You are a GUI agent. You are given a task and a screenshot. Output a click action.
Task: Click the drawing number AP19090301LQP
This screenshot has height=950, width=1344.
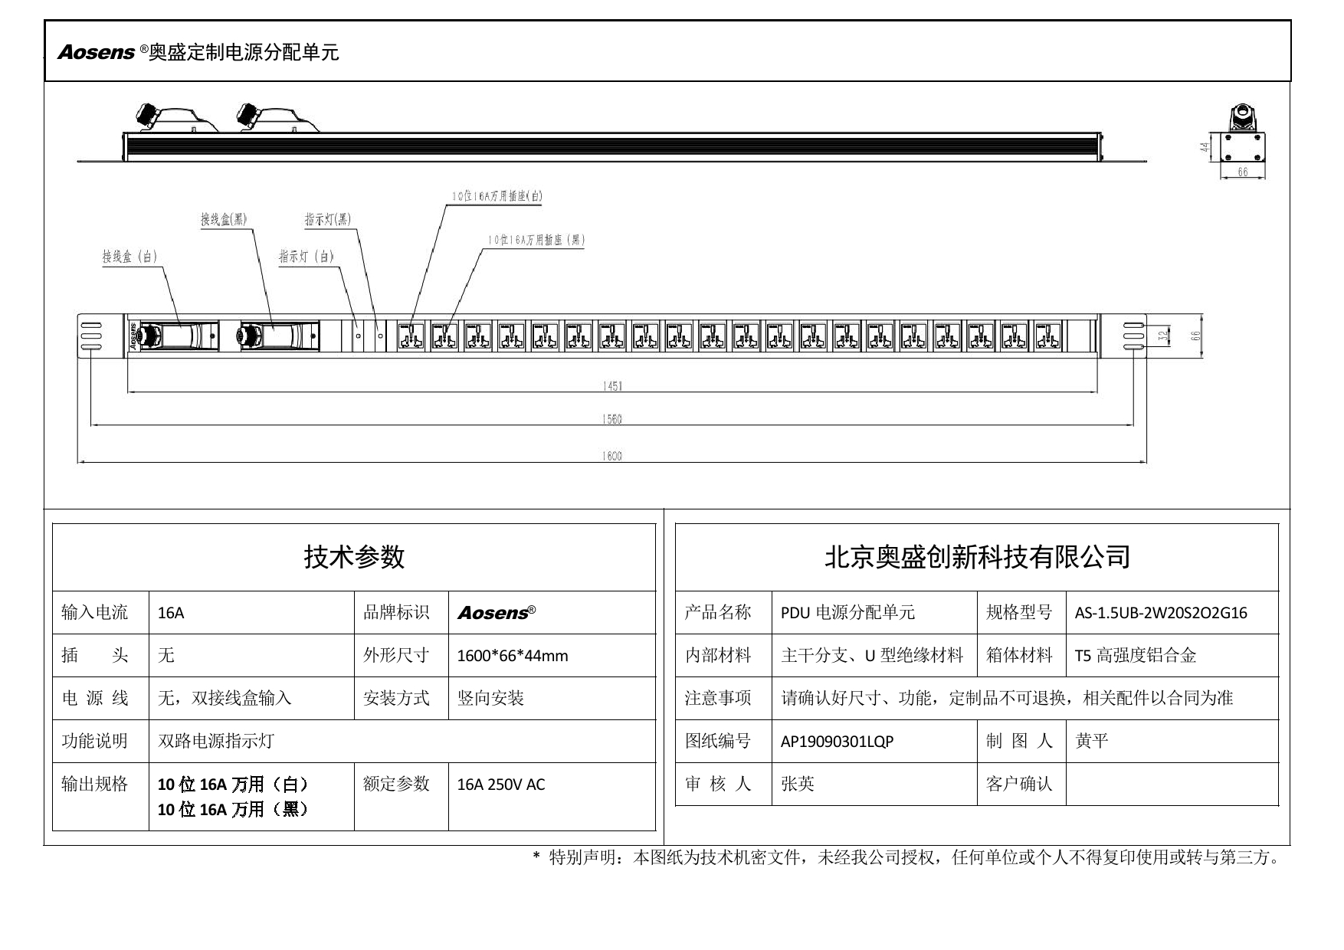837,742
